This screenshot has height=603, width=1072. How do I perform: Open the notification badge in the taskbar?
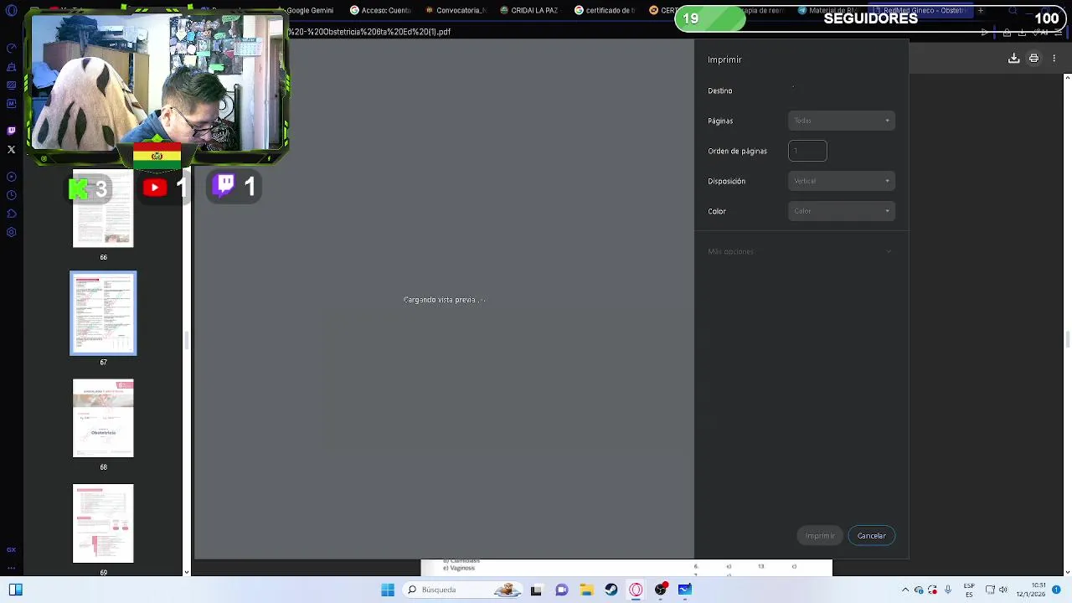[1056, 590]
